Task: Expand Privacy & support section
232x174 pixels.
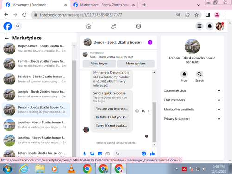Action: click(x=192, y=119)
